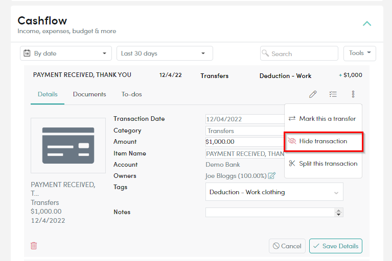Click the magnifier icon in Search box
392x261 pixels.
(265, 53)
